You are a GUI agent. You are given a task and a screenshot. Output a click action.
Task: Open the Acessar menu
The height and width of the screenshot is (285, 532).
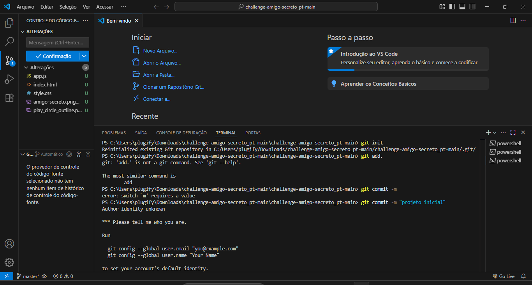pyautogui.click(x=105, y=7)
